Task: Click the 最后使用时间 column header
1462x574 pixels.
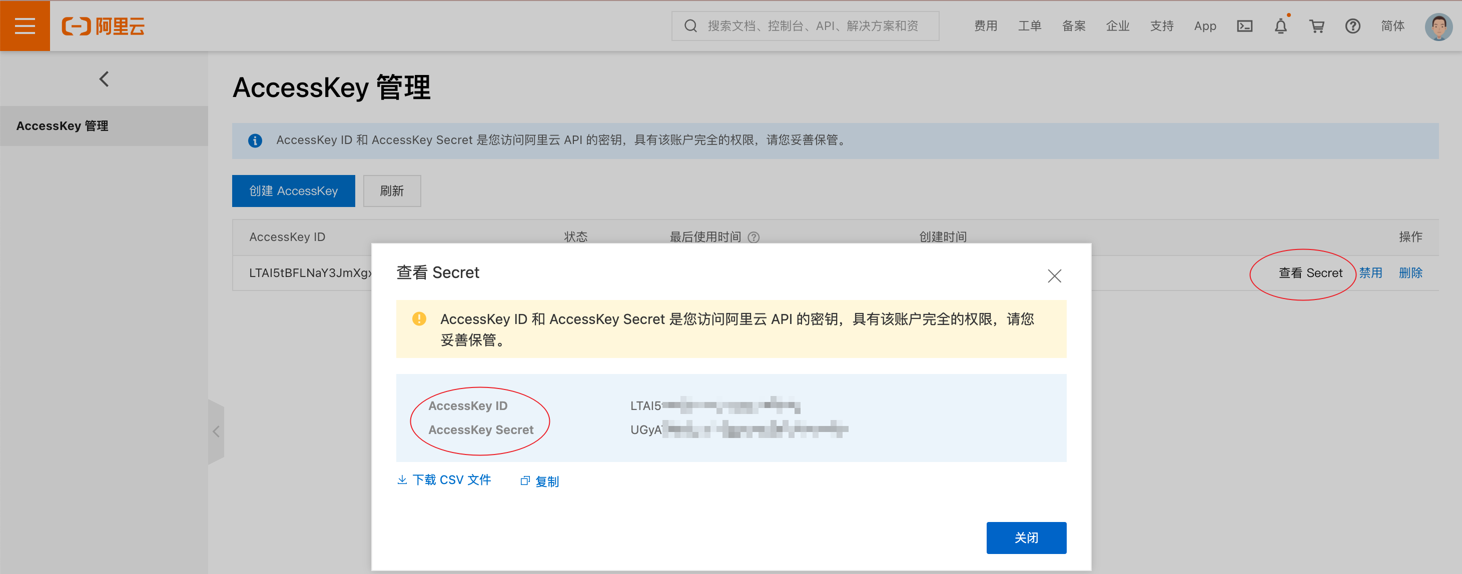Action: click(x=705, y=237)
